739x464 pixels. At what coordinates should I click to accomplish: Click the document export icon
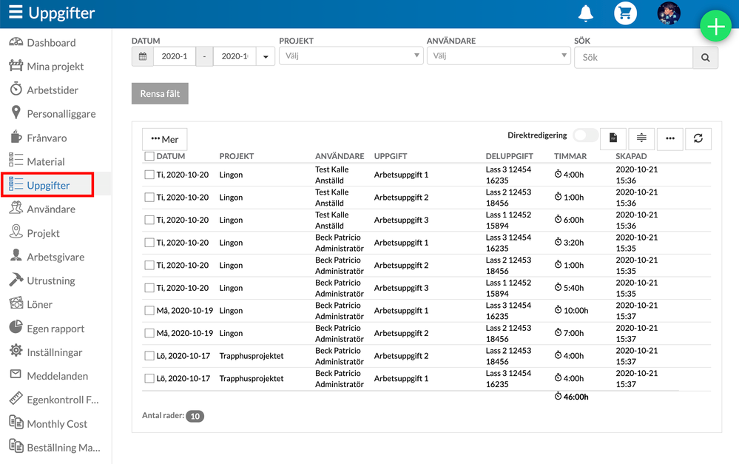pyautogui.click(x=613, y=138)
